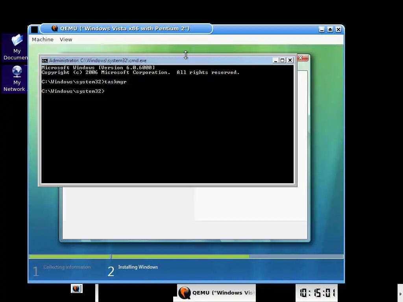The height and width of the screenshot is (302, 403).
Task: Click the Collecting information progress bar
Action: tap(70, 256)
